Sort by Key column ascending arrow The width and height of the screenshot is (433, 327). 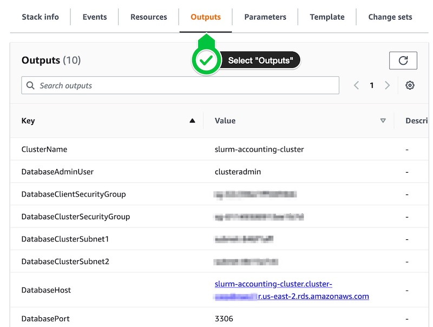[x=192, y=121]
